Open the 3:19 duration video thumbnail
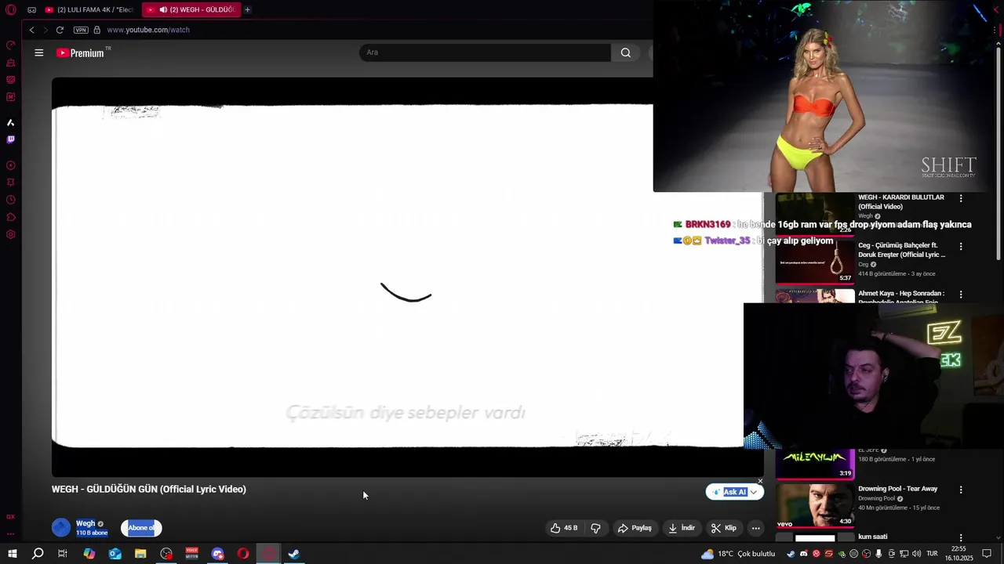This screenshot has height=564, width=1004. tap(815, 464)
